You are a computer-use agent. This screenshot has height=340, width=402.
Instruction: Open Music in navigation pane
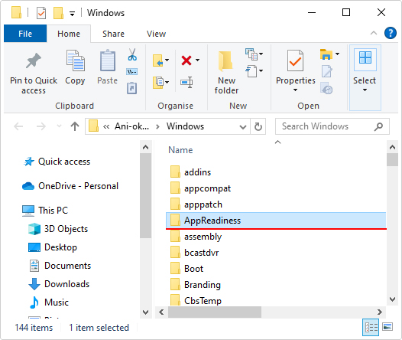point(48,302)
